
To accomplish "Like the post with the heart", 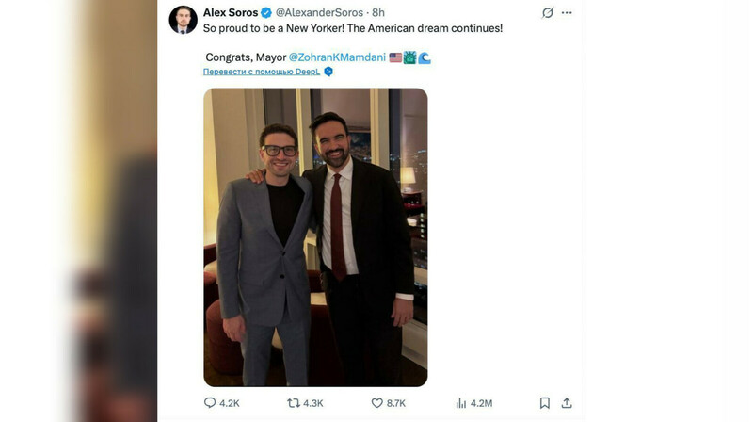I will (377, 403).
